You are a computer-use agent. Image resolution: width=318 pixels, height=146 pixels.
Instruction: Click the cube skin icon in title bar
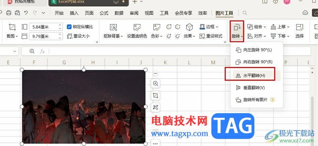click(x=275, y=2)
